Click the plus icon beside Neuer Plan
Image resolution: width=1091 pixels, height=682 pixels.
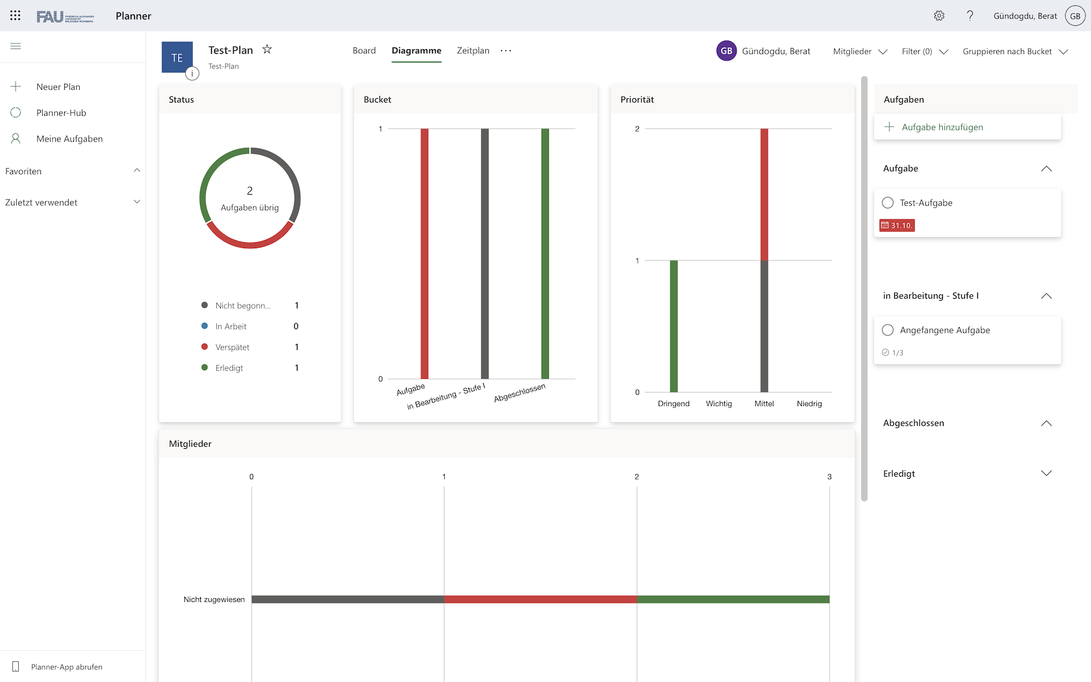click(x=16, y=86)
